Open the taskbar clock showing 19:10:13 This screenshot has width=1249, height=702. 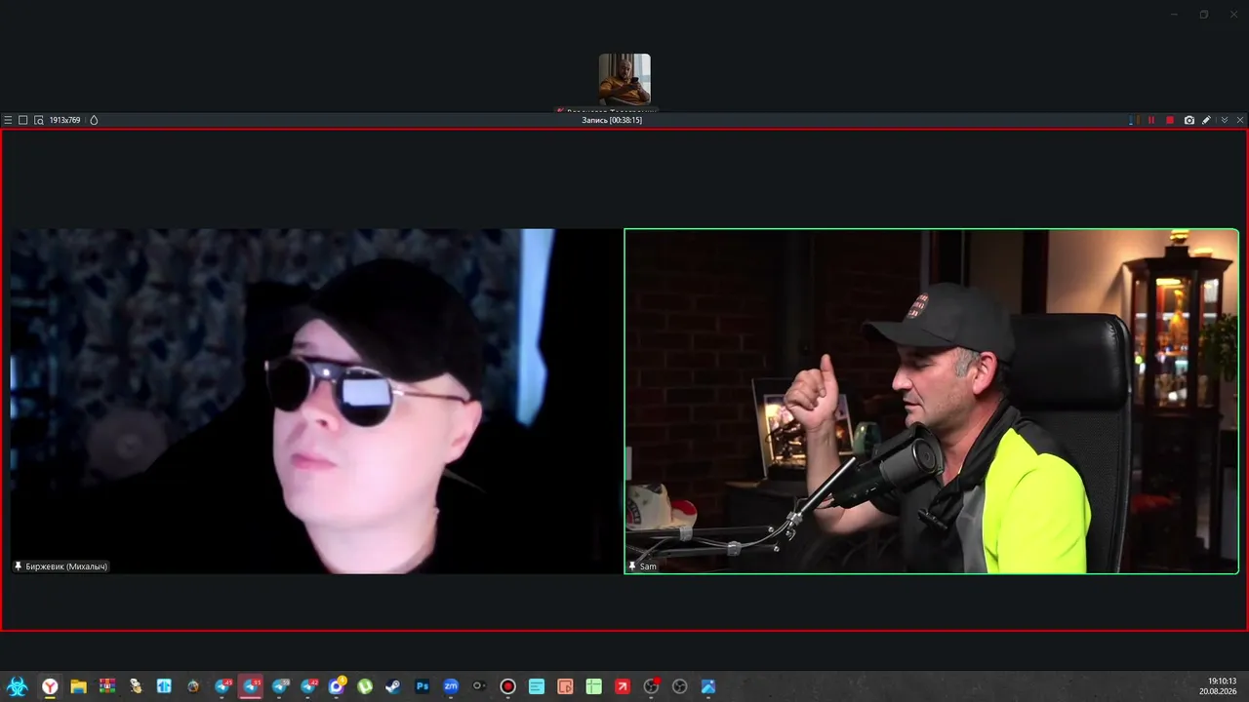[1222, 681]
